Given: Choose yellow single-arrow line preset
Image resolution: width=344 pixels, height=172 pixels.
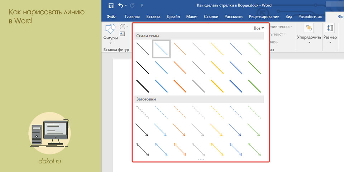Looking at the screenshot, I should 216,130.
